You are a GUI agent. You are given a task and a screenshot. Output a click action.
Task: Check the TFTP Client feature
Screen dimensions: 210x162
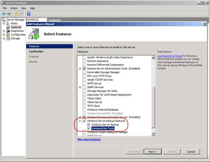(x=84, y=106)
